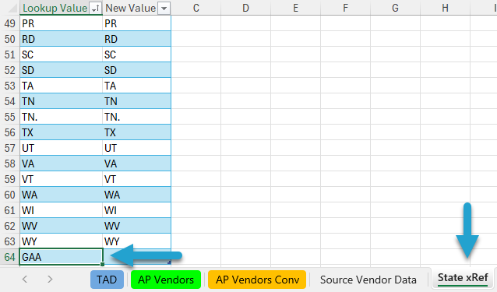The width and height of the screenshot is (497, 292).
Task: Click Lookup Value cell WY
Action: (62, 241)
